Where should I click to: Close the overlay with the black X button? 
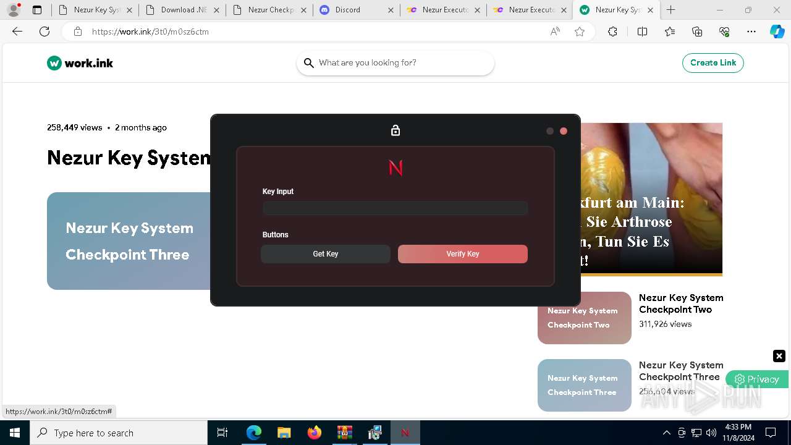tap(779, 356)
